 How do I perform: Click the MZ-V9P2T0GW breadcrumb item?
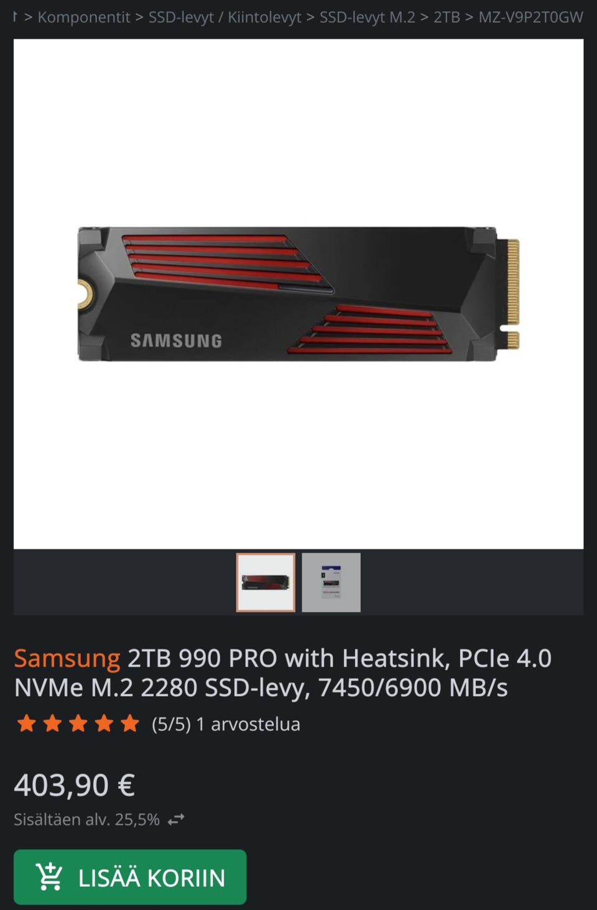coord(530,17)
